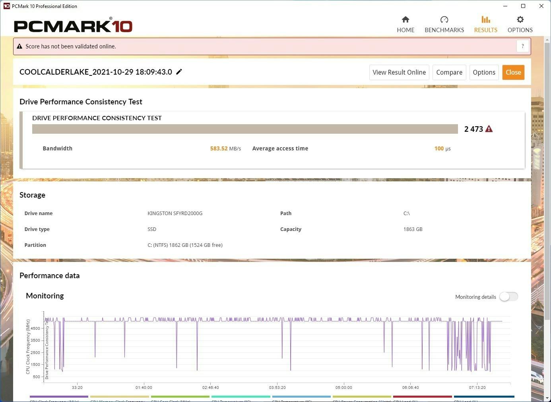
Task: Click the red warning triangle beside score 2 473
Action: tap(489, 129)
